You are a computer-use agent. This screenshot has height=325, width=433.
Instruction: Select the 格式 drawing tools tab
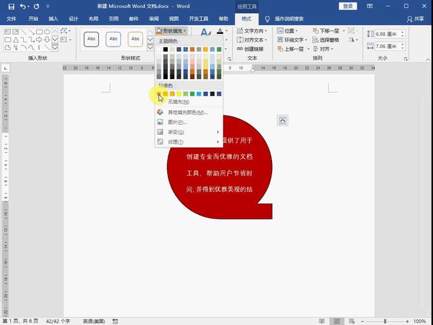[246, 19]
